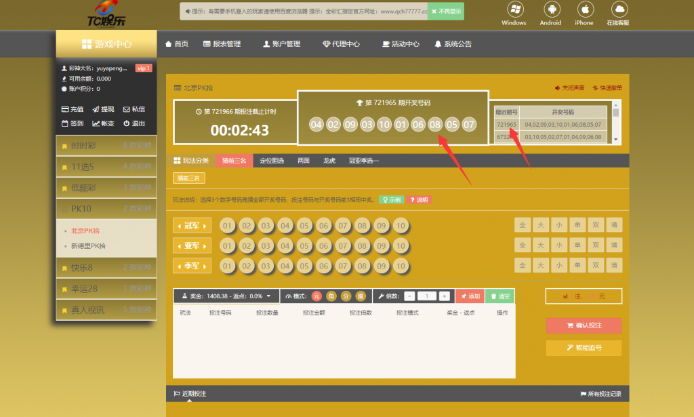This screenshot has width=694, height=417.
Task: Select 元 betting mode
Action: (x=316, y=296)
